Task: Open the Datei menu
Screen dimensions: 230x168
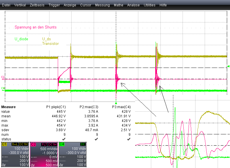Action: tap(6, 5)
